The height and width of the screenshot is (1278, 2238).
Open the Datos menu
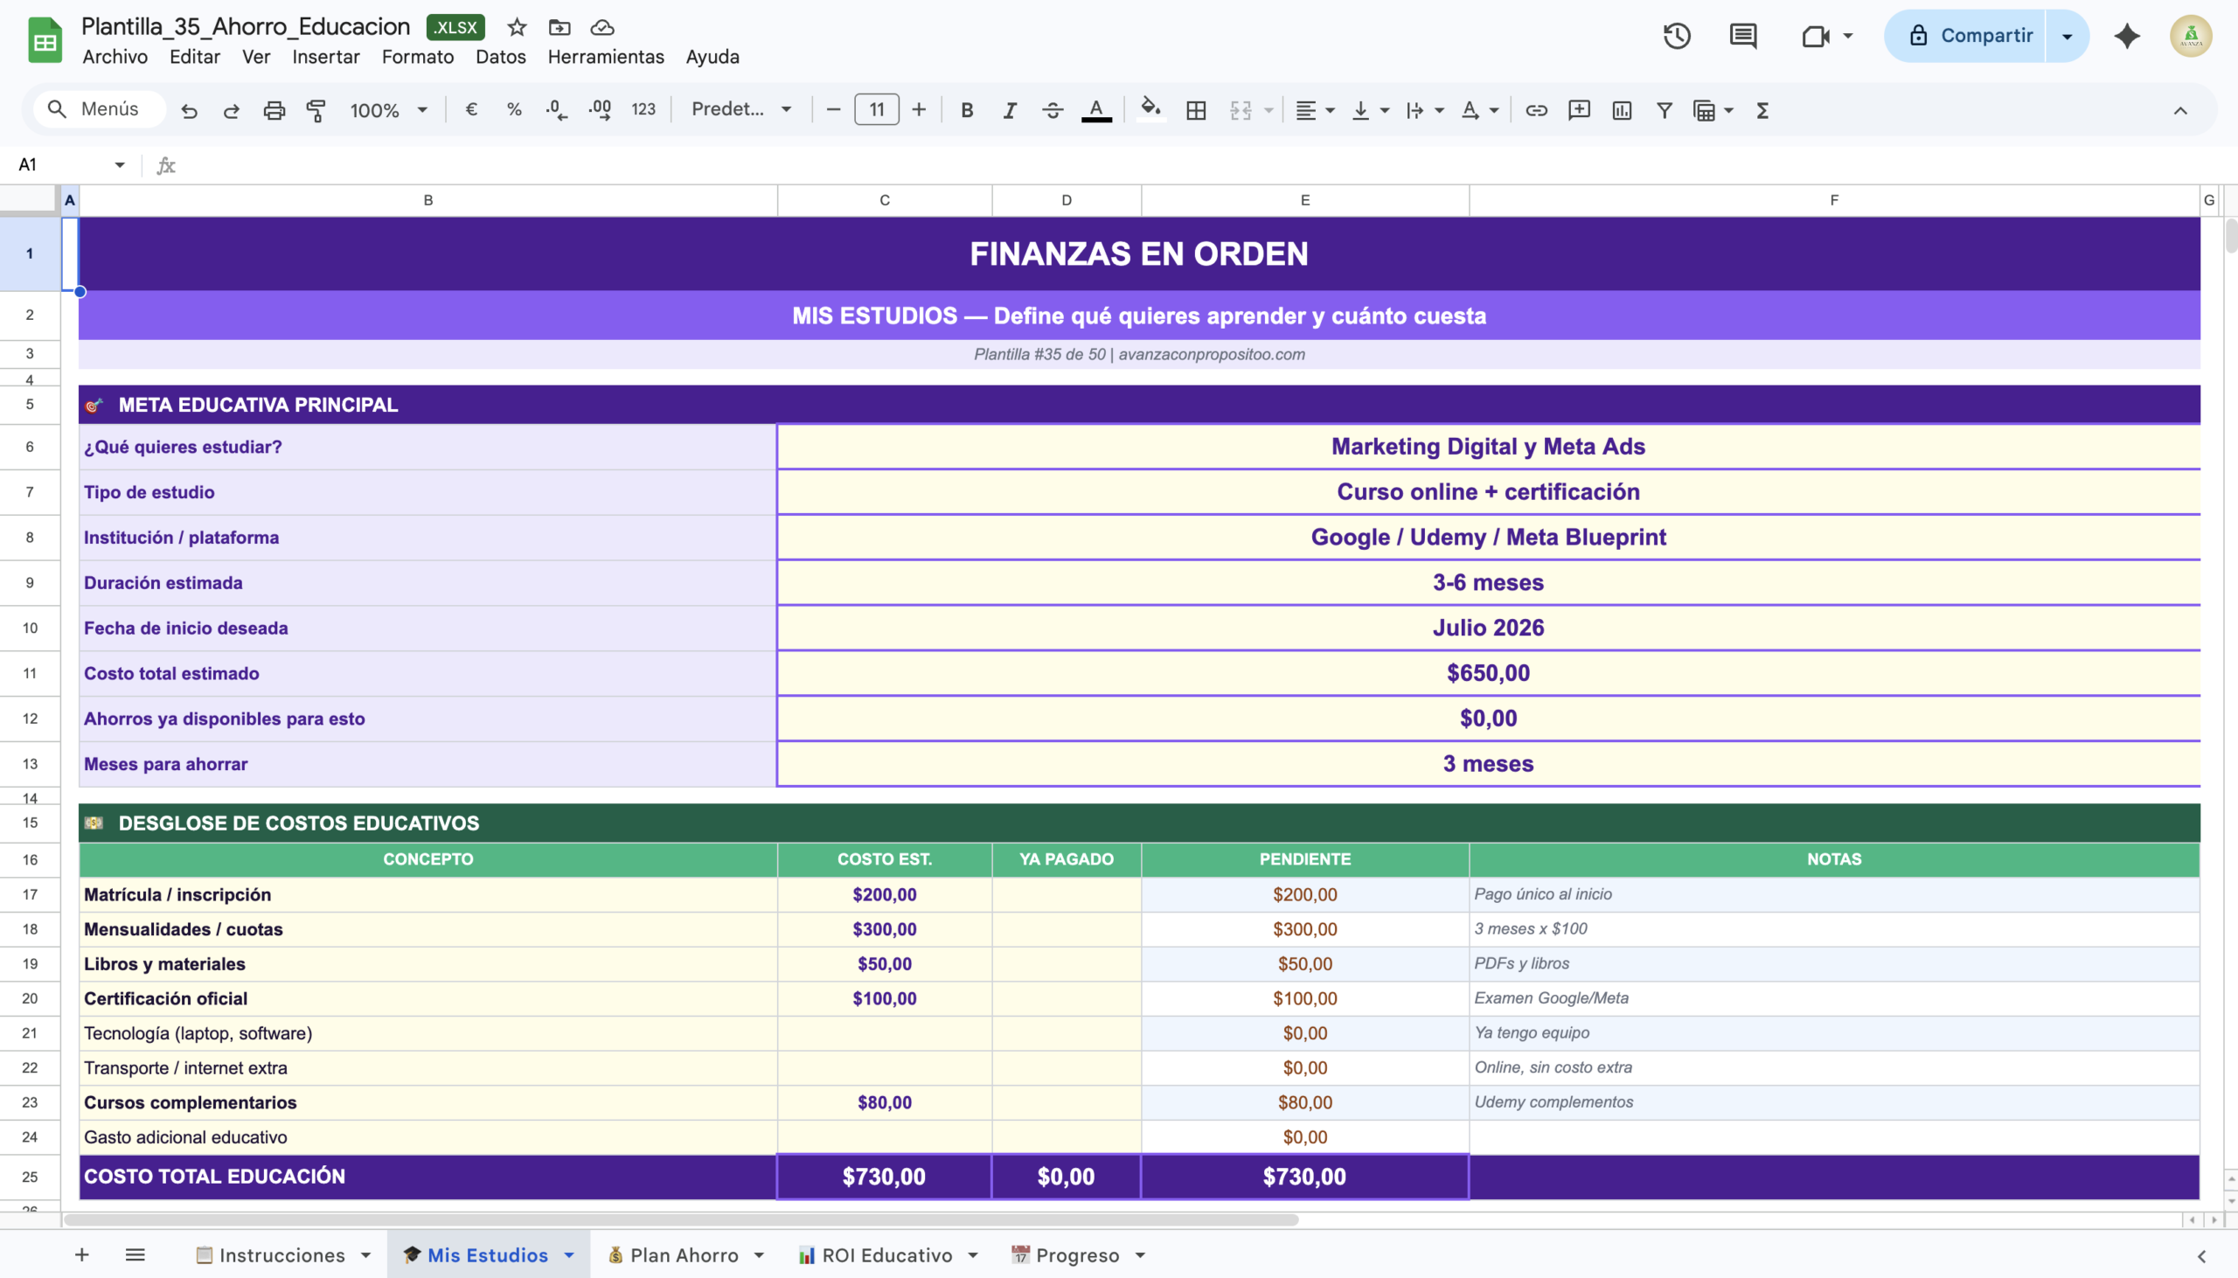coord(500,57)
